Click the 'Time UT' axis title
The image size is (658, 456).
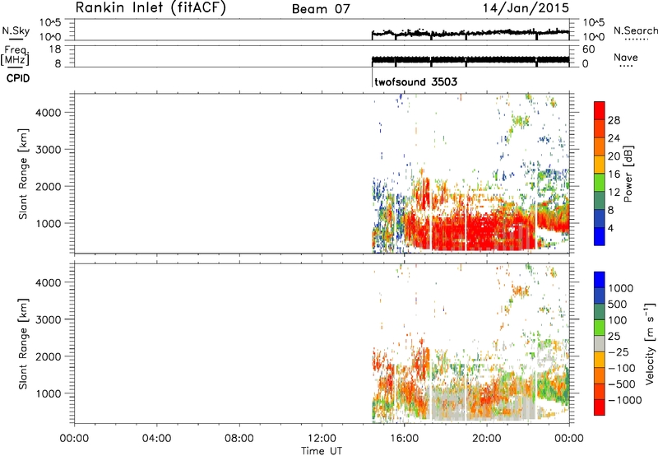(x=322, y=451)
